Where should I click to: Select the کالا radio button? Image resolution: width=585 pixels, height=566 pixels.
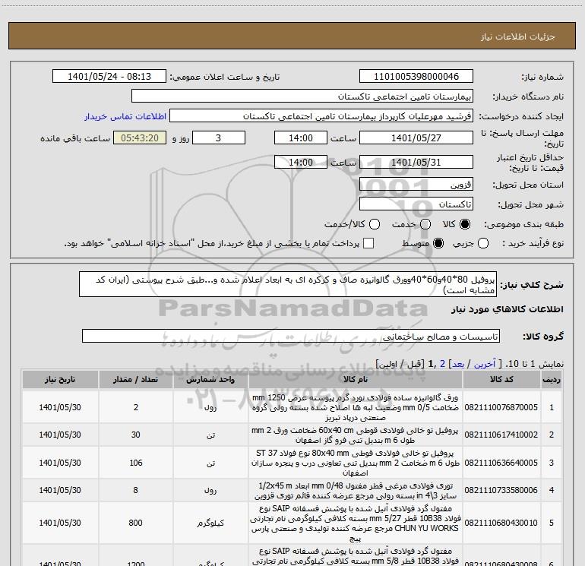click(465, 224)
